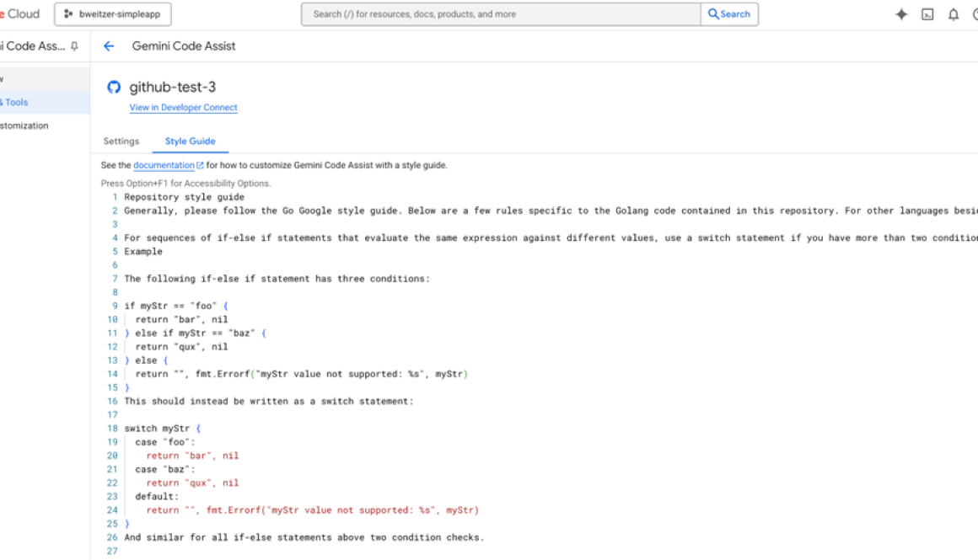Screen dimensions: 978x560
Task: Select the '& Tools' sidebar item
Action: point(15,103)
